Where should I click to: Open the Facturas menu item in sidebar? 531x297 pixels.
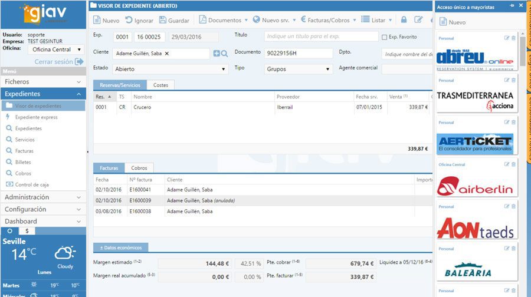click(24, 151)
